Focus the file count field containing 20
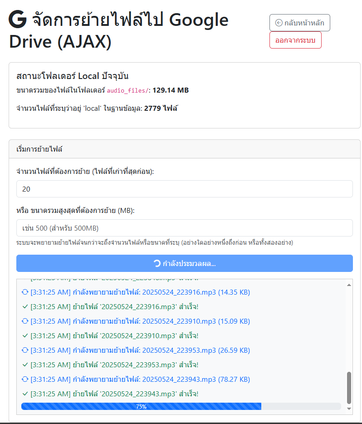Screen dimensions: 362x424 point(184,189)
